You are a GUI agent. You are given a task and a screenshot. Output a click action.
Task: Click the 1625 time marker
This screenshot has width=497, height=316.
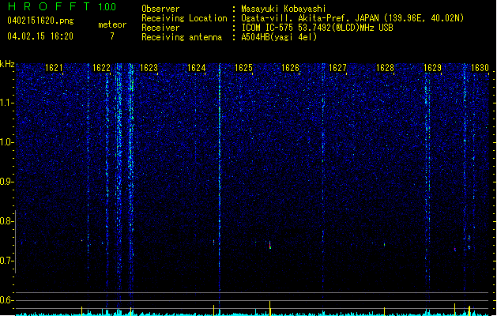coord(243,68)
